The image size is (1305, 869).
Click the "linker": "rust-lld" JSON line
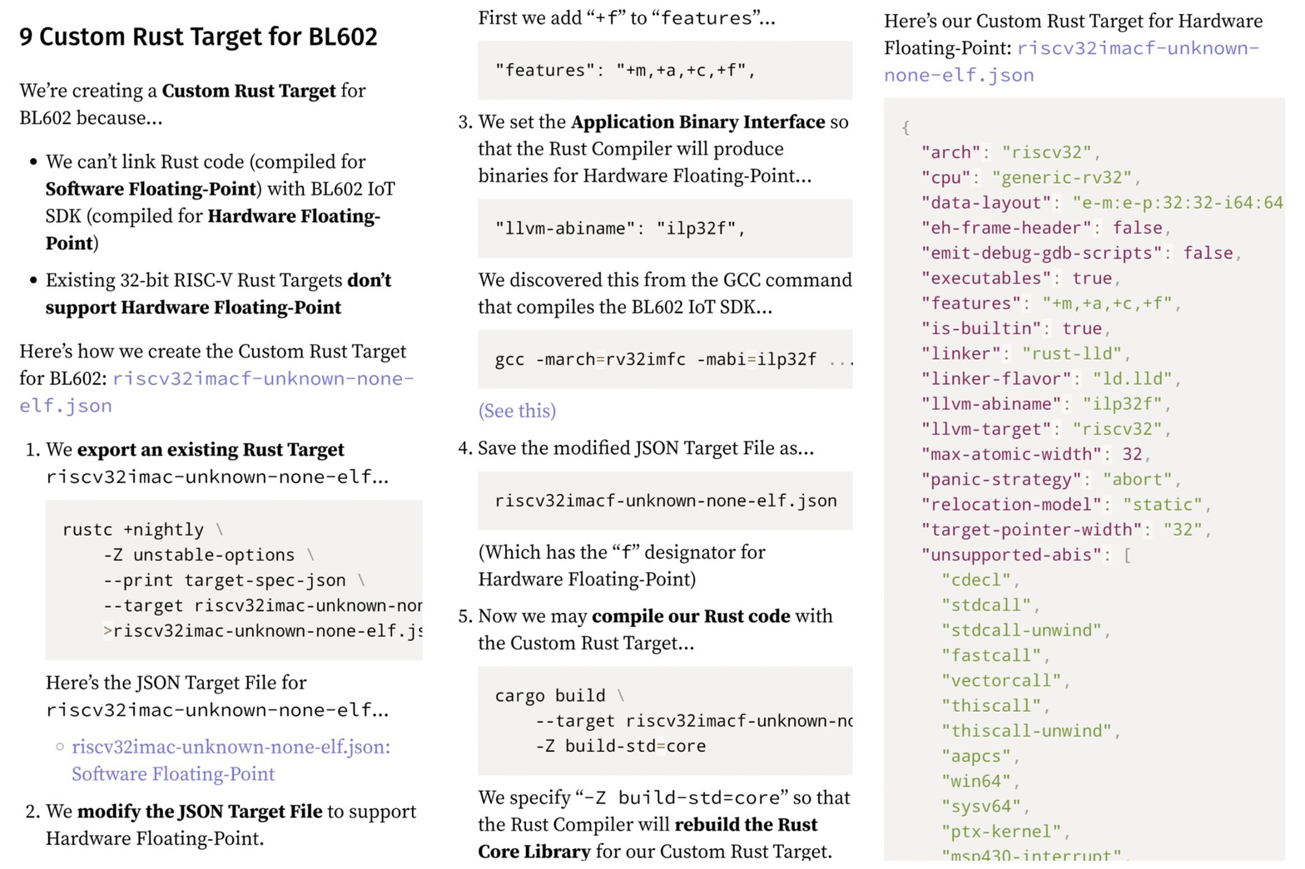coord(1025,353)
